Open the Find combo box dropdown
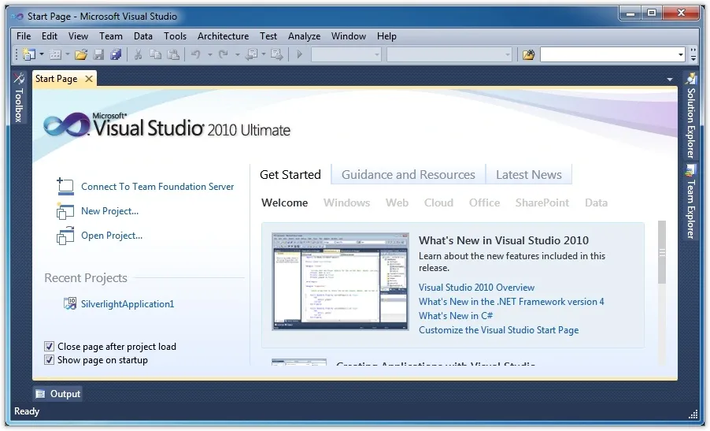This screenshot has width=710, height=431. tap(681, 54)
